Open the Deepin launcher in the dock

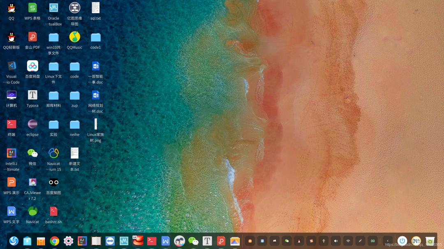point(14,241)
